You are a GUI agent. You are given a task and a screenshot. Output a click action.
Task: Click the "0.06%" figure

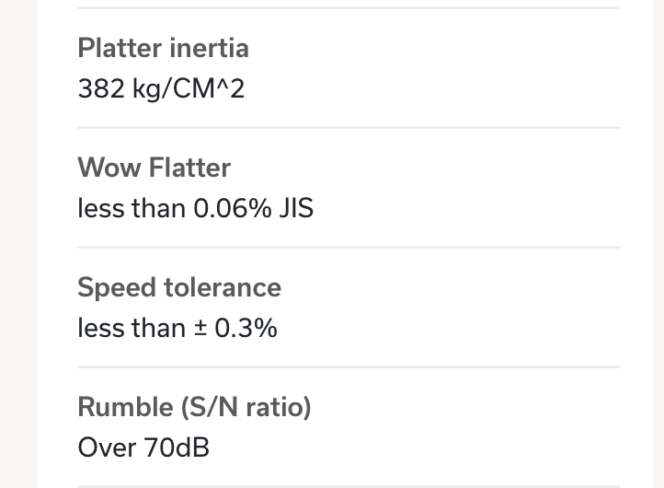pyautogui.click(x=233, y=209)
